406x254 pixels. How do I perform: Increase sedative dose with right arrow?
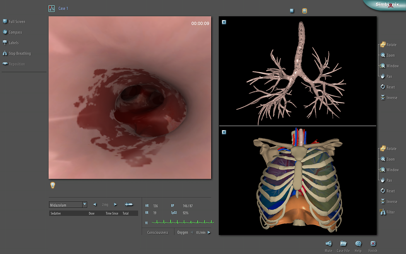(115, 204)
